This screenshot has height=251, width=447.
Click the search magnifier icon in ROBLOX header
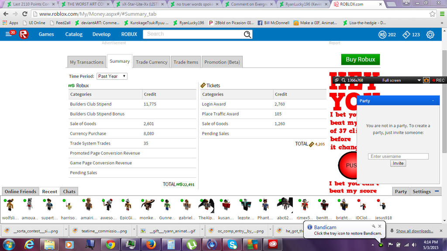click(x=248, y=34)
